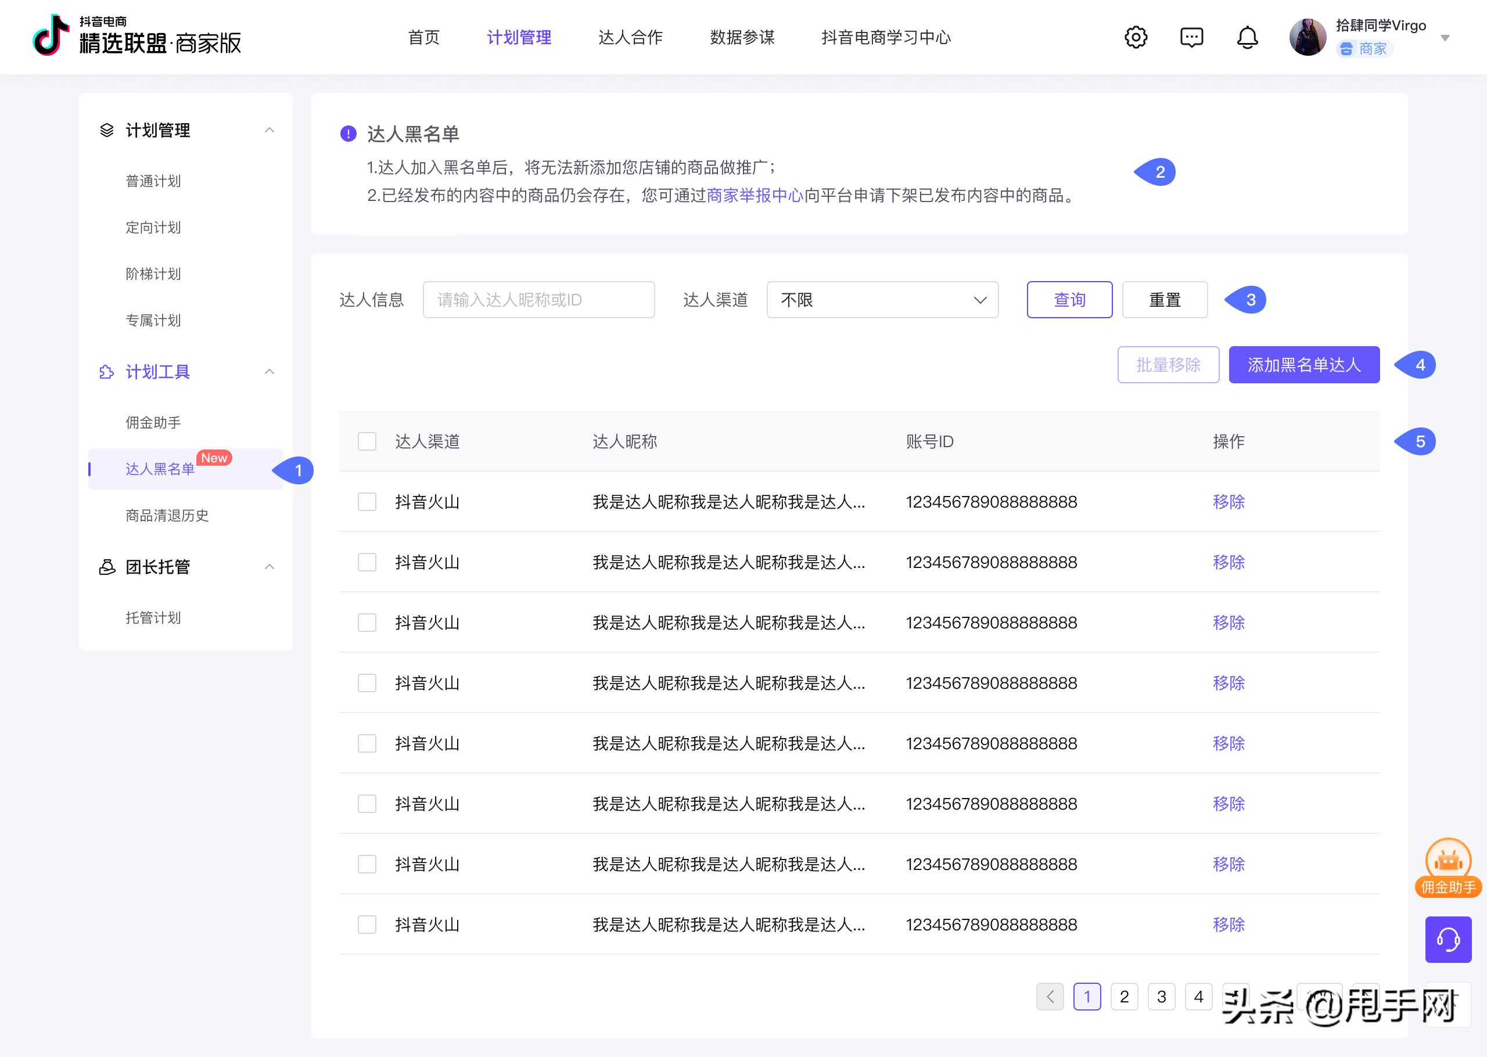Go to previous page arrow

[1050, 997]
